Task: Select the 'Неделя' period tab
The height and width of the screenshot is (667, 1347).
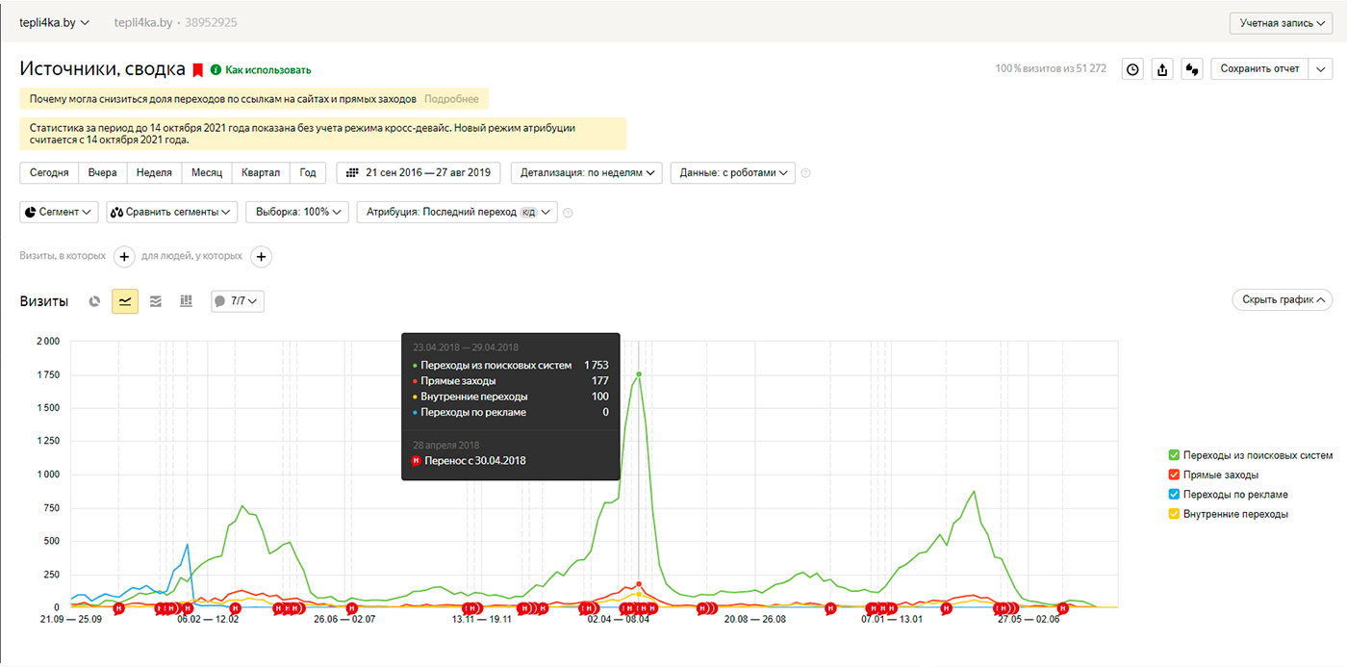Action: click(x=154, y=173)
